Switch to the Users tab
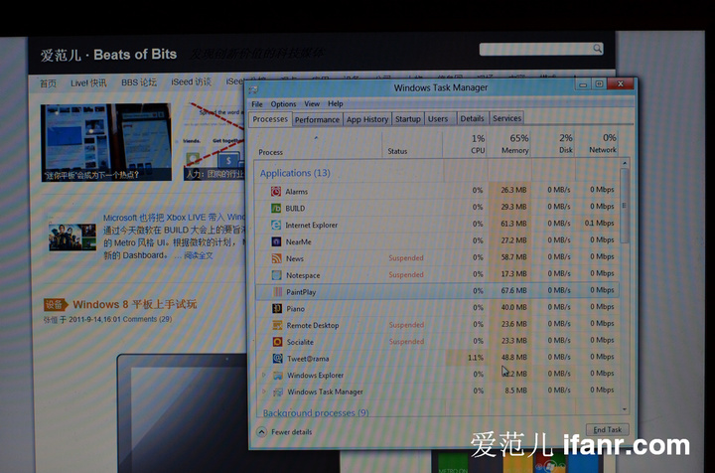Viewport: 715px width, 473px height. tap(438, 118)
